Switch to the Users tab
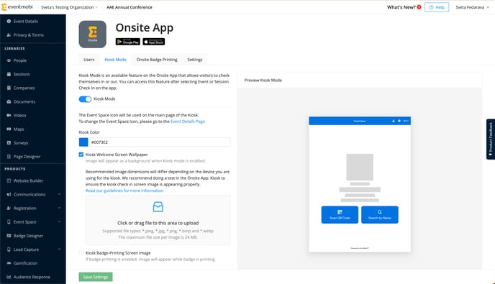Viewport: 495px width, 284px height. pos(89,60)
